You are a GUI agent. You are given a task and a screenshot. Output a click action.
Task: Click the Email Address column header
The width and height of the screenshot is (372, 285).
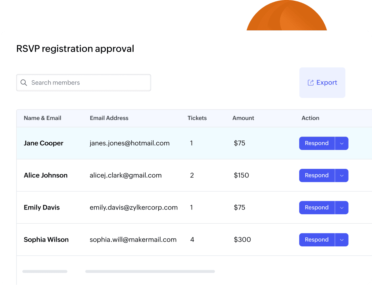[x=109, y=118]
